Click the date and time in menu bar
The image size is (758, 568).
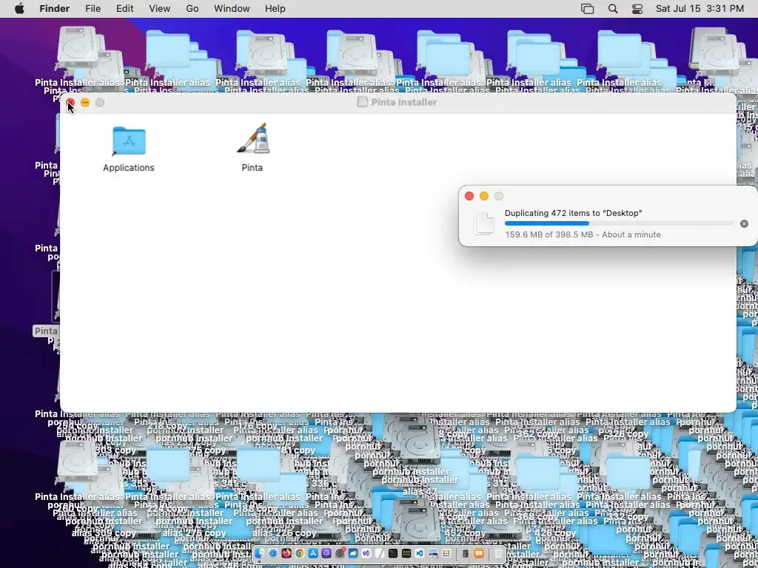pos(700,9)
